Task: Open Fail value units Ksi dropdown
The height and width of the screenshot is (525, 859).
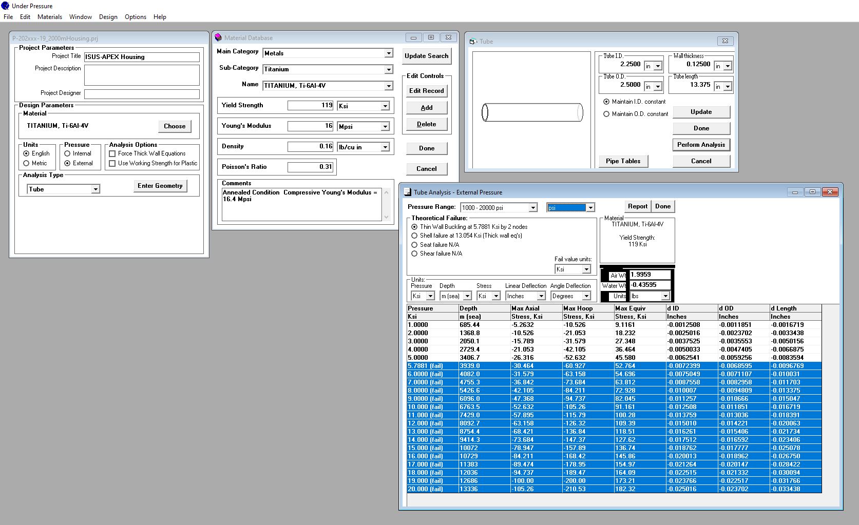Action: coord(586,269)
